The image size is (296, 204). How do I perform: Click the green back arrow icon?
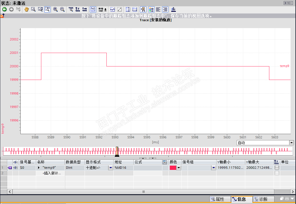5,9
